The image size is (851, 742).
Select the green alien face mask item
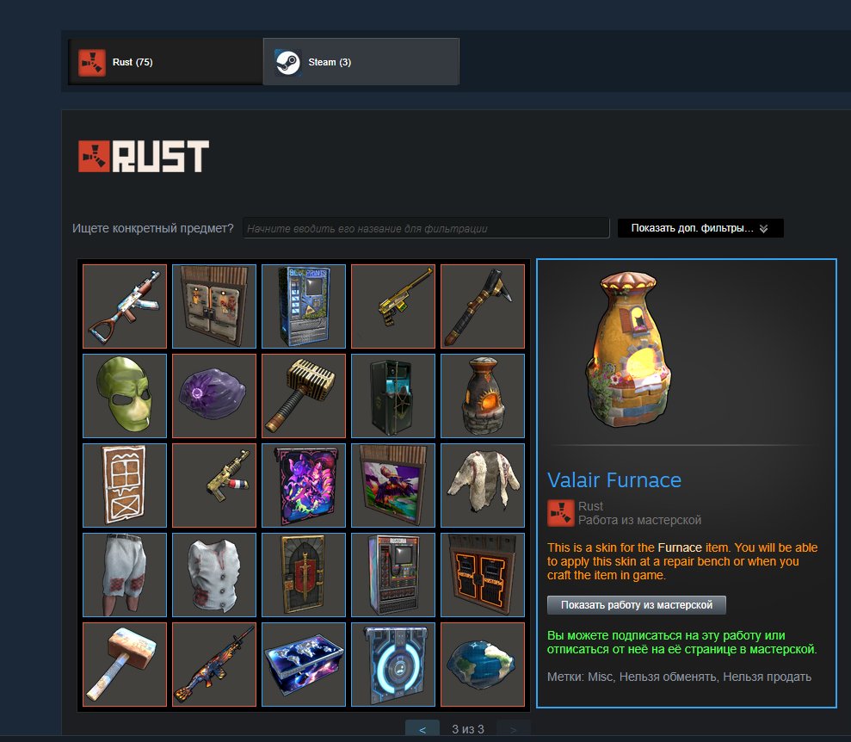(125, 396)
